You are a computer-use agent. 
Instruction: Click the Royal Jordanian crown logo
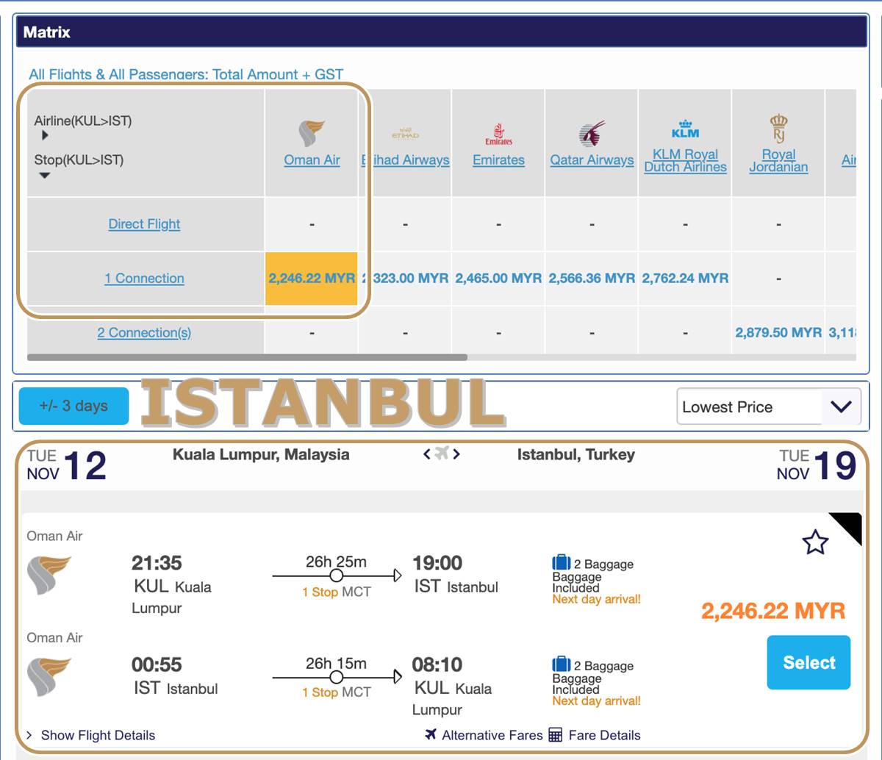point(778,129)
